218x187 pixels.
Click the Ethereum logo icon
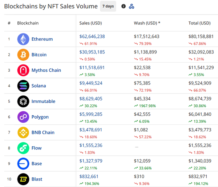23,39
